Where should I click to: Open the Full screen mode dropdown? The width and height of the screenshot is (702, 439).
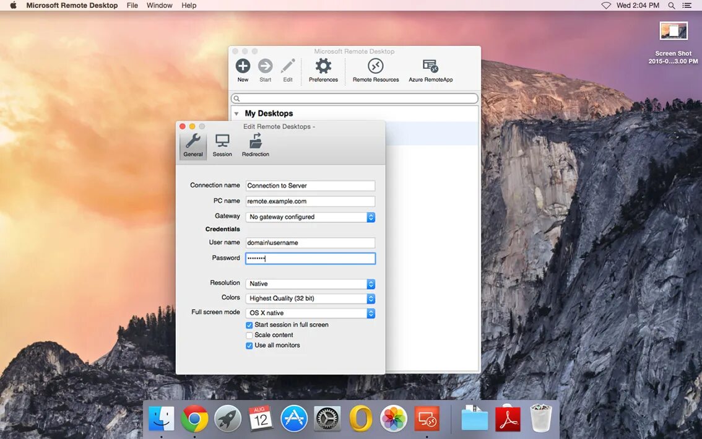(x=310, y=313)
